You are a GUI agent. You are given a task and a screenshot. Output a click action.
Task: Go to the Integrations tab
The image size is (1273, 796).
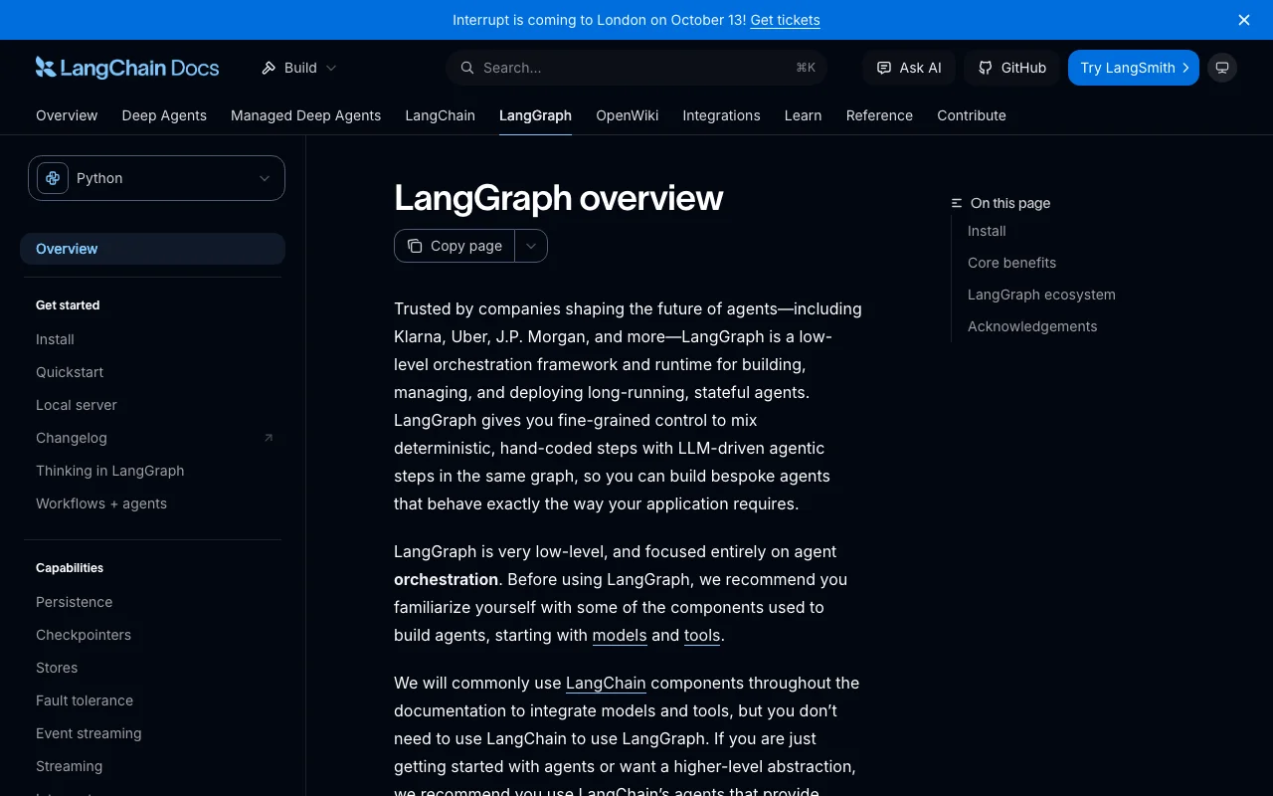[721, 115]
